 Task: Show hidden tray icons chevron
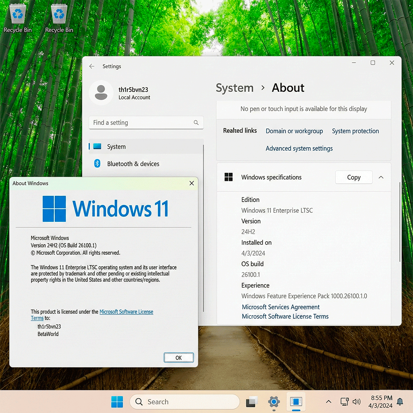[x=328, y=402]
